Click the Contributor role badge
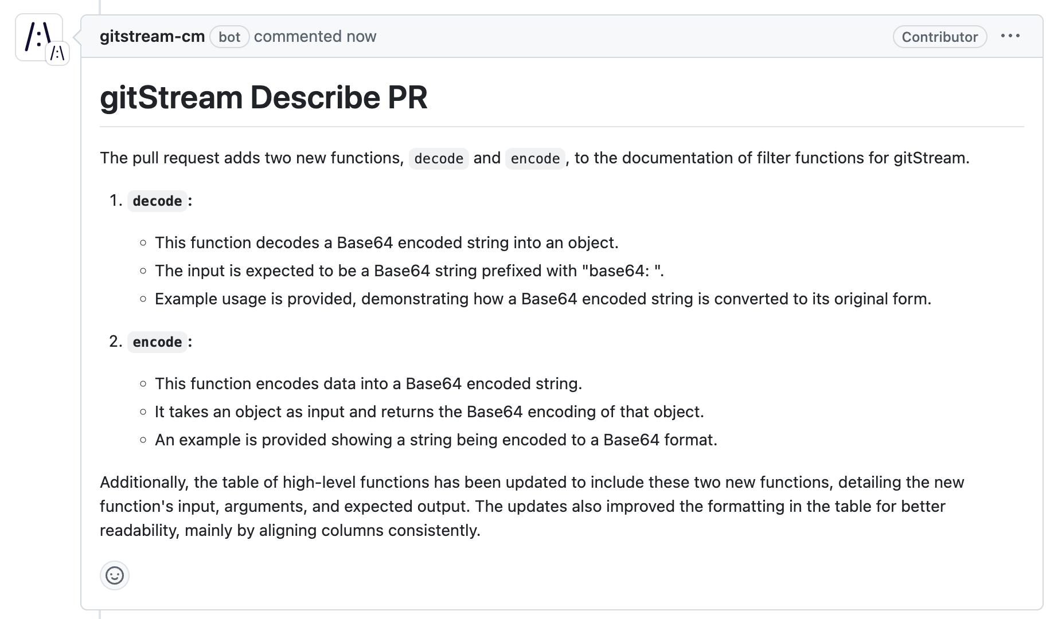1054x619 pixels. point(939,37)
